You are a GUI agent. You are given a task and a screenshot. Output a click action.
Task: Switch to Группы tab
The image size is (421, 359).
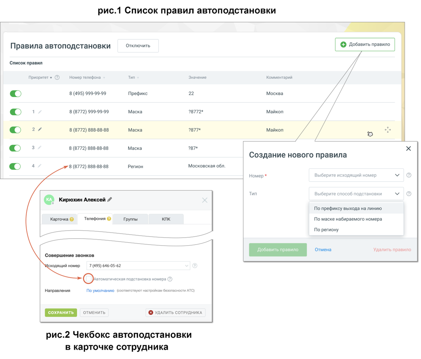pyautogui.click(x=130, y=219)
